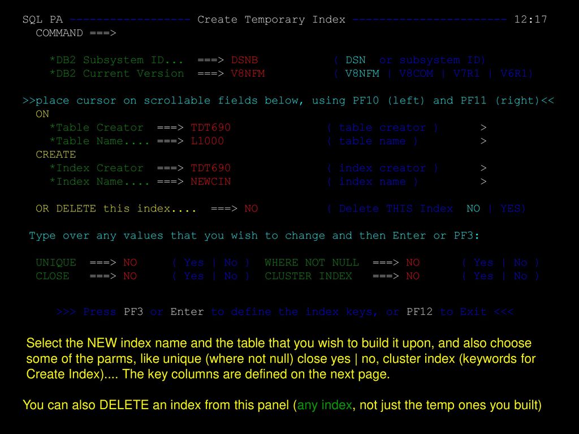Viewport: 579px width, 434px height.
Task: Click the Index Name field NEWCIN
Action: pyautogui.click(x=210, y=181)
